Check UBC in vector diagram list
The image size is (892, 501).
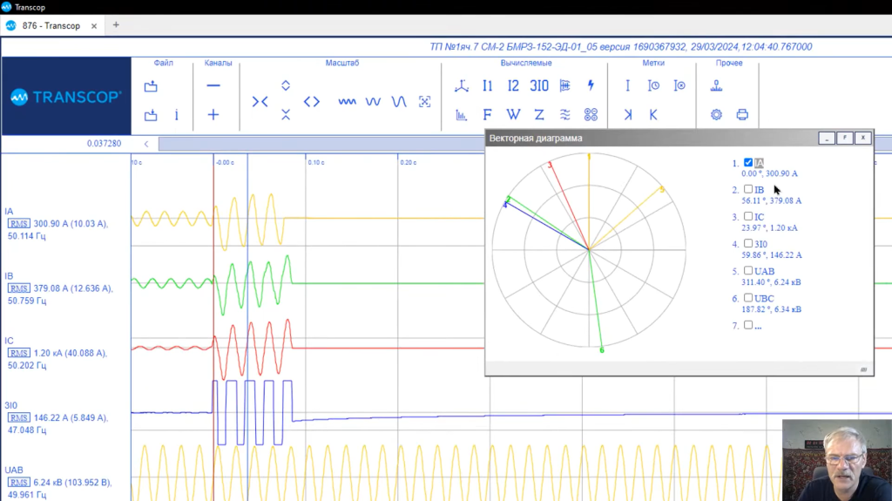coord(748,298)
